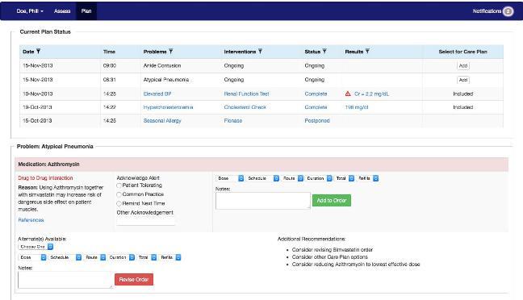
Task: Open the alternate medication Duration dropdown
Action: coord(121,257)
